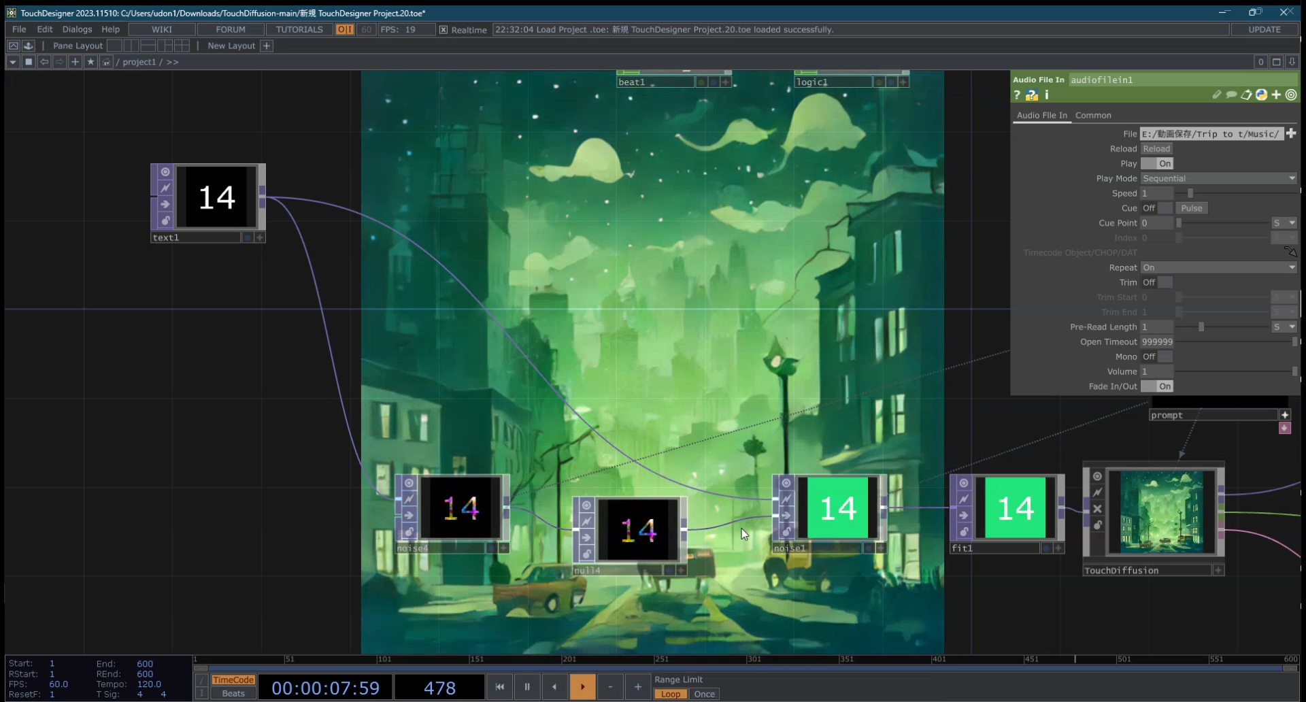This screenshot has width=1306, height=702.
Task: Select Once range limit mode
Action: (x=704, y=694)
